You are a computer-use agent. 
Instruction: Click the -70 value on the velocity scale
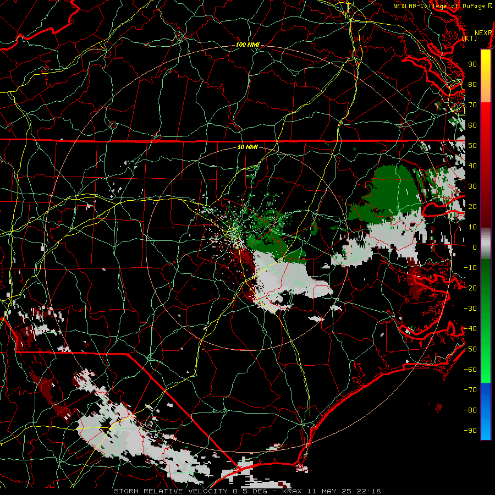click(470, 390)
